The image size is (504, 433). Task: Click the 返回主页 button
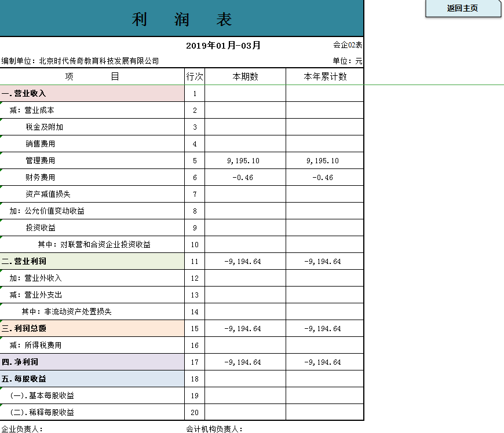pyautogui.click(x=462, y=8)
